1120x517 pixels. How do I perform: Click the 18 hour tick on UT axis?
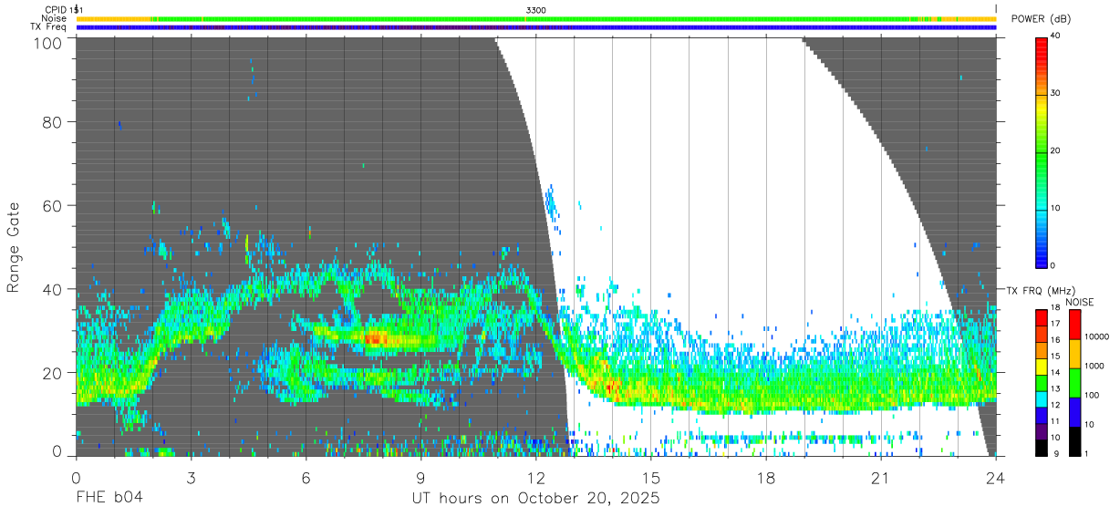point(766,478)
